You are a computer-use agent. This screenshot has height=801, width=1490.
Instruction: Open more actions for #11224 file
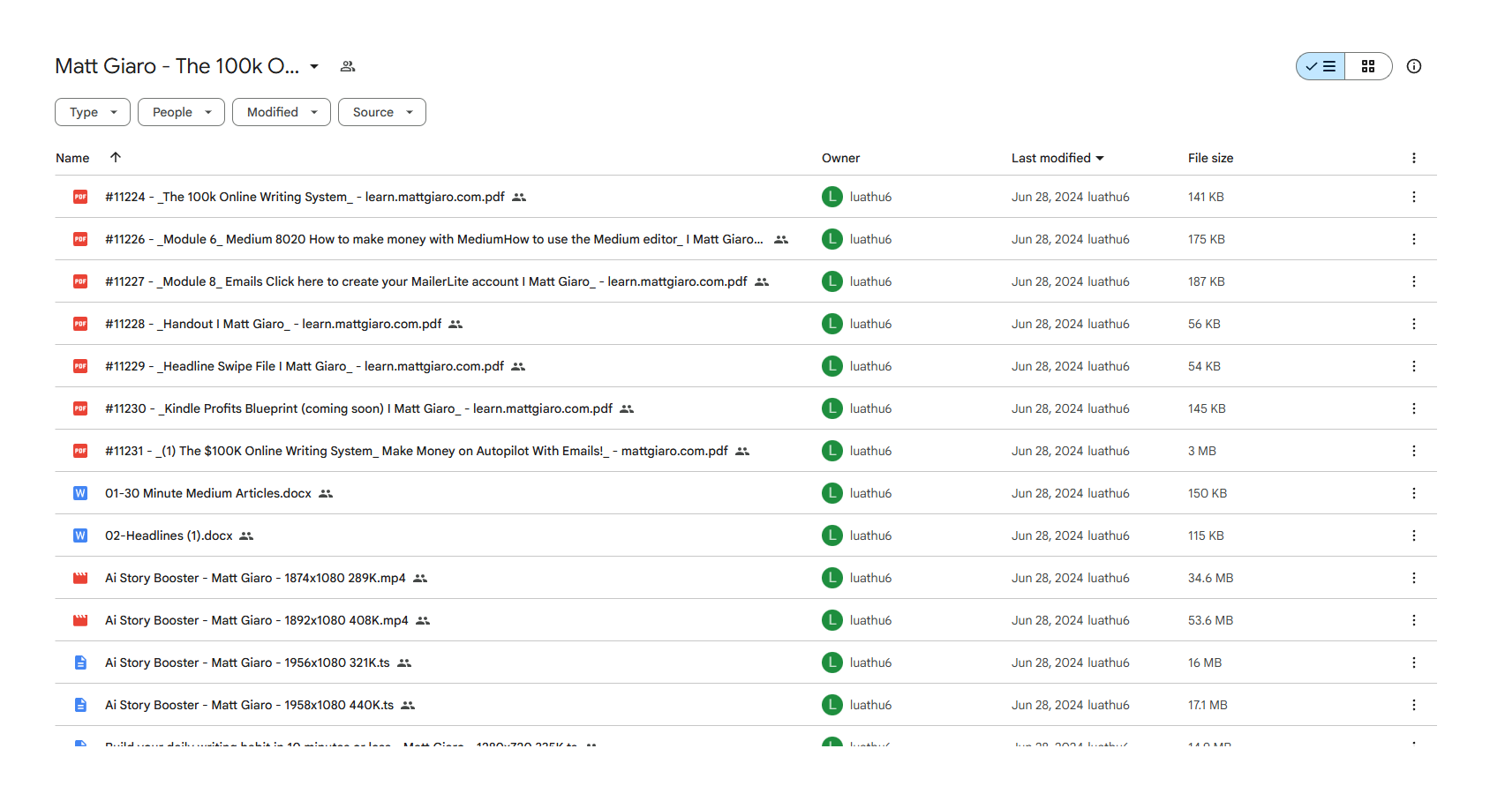pyautogui.click(x=1414, y=197)
